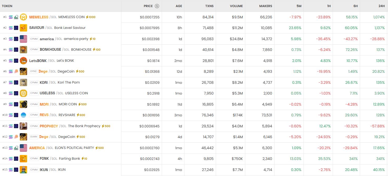Sort by the 1H change column header
This screenshot has width=388, height=176.
329,6
